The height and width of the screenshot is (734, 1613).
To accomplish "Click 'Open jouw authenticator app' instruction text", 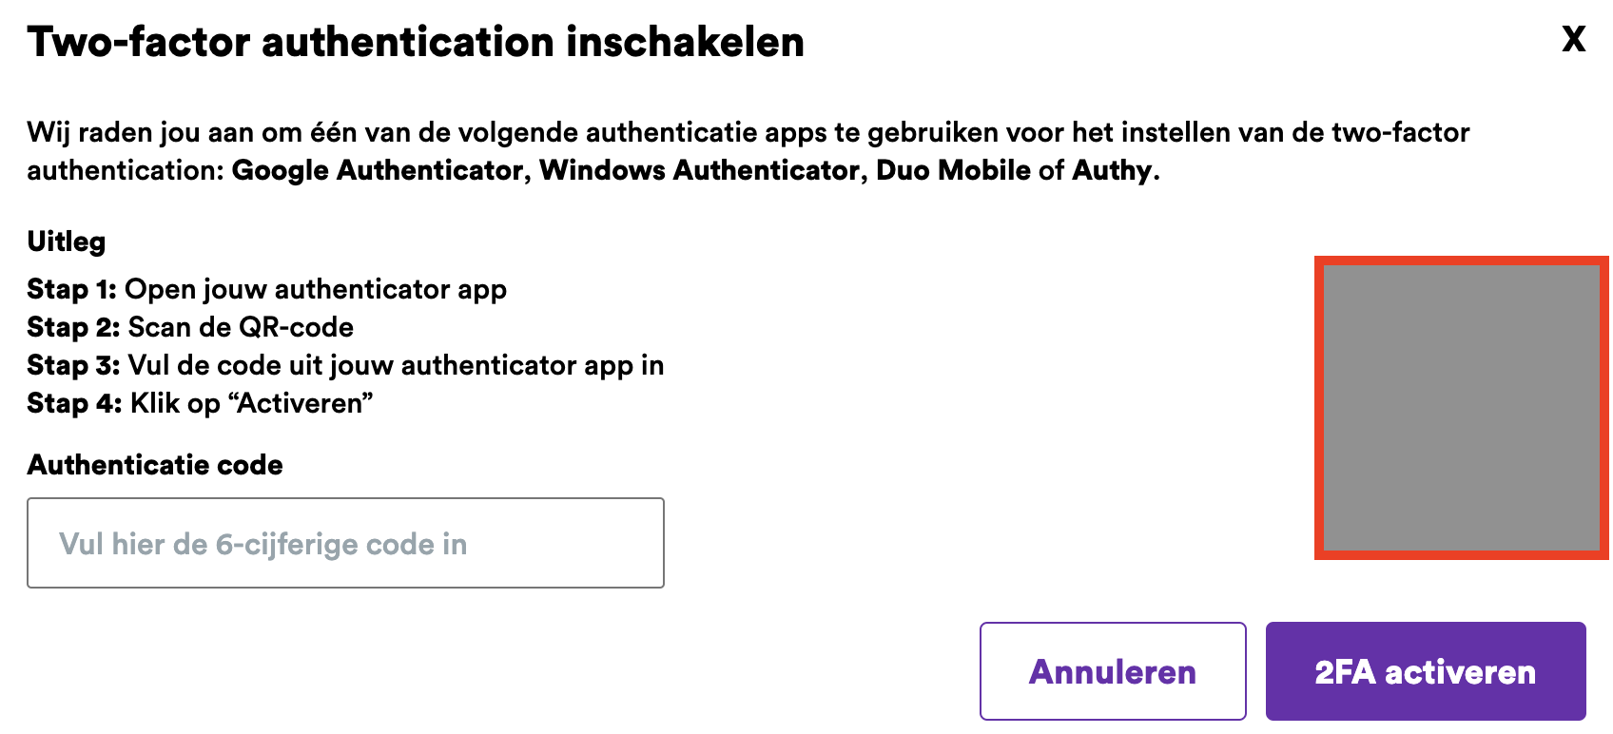I will (x=316, y=289).
